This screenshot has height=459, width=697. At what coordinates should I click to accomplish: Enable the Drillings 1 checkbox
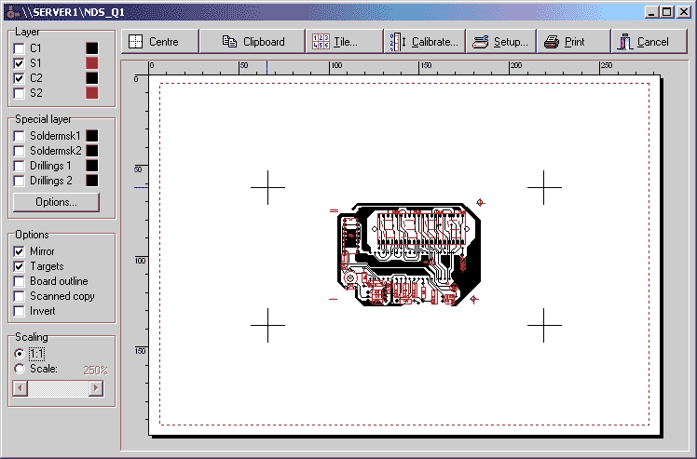tap(20, 166)
